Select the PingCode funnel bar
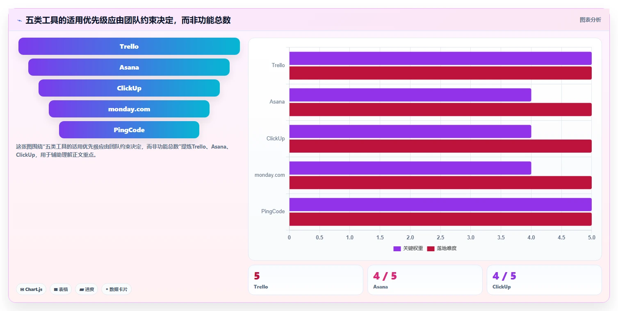Image resolution: width=618 pixels, height=311 pixels. pyautogui.click(x=129, y=130)
